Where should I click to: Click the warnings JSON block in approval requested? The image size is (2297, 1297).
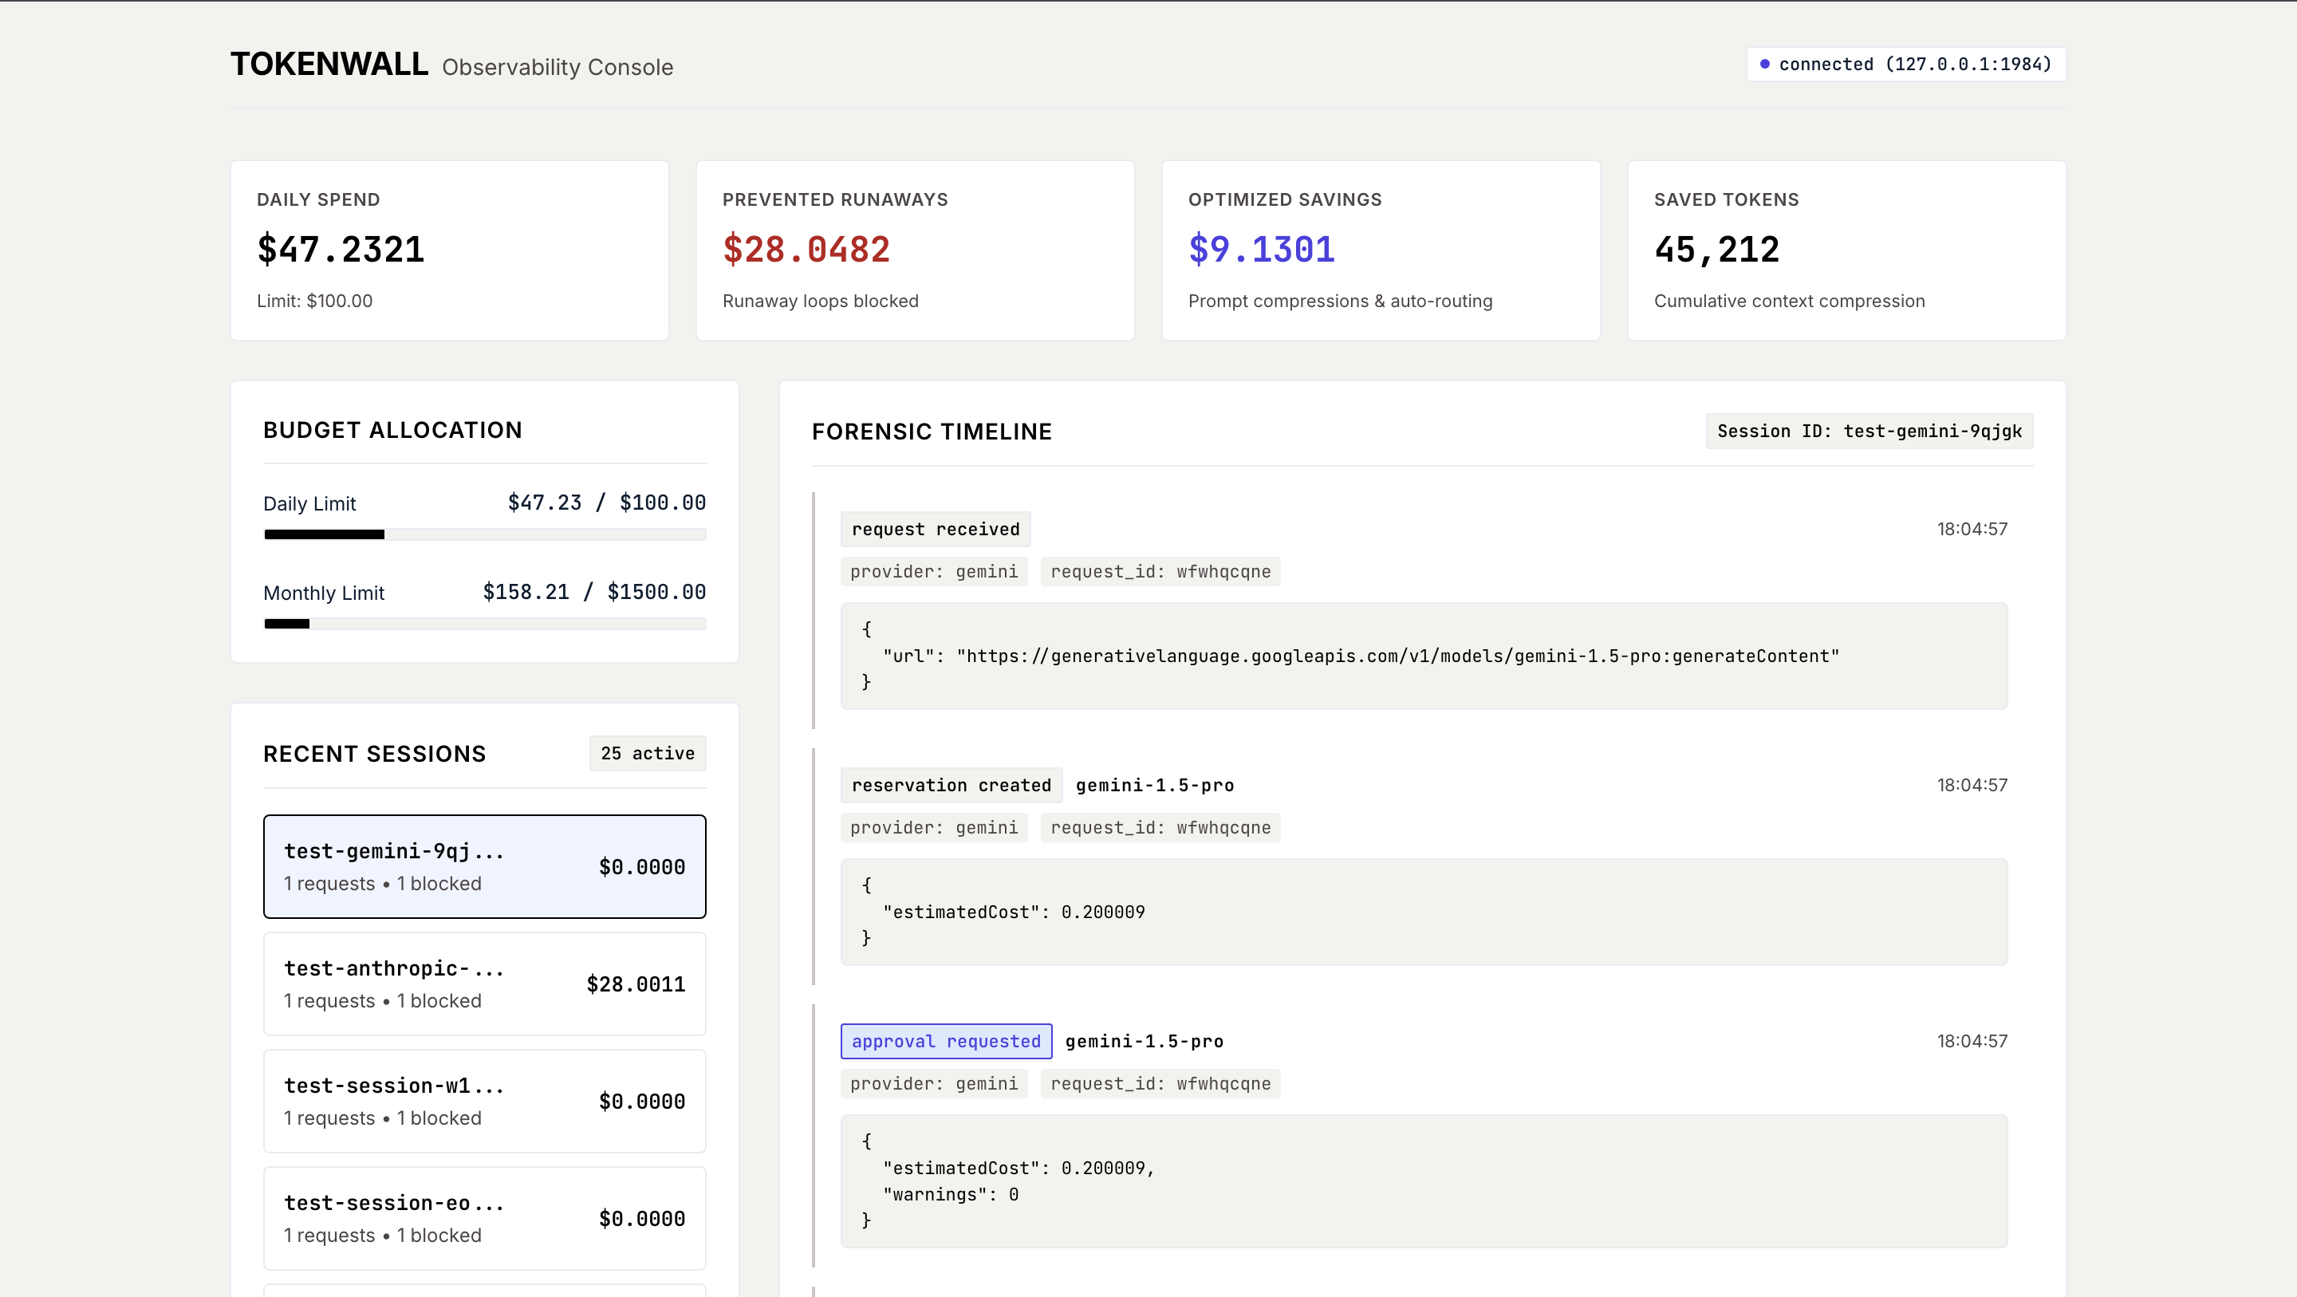coord(1424,1182)
